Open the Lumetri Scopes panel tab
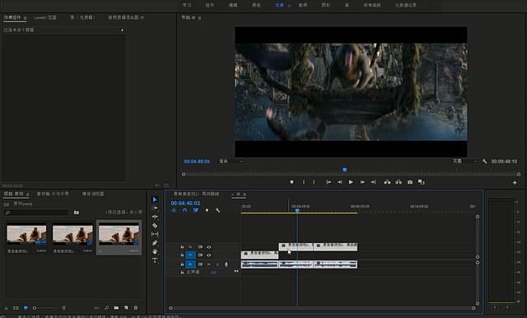This screenshot has width=527, height=318. 45,17
